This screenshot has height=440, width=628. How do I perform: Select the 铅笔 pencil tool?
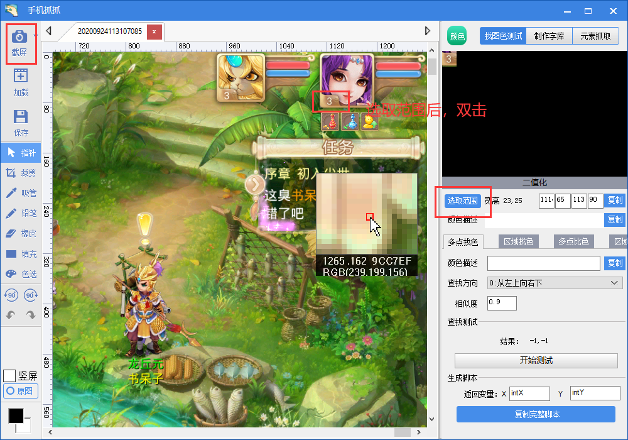coord(21,213)
